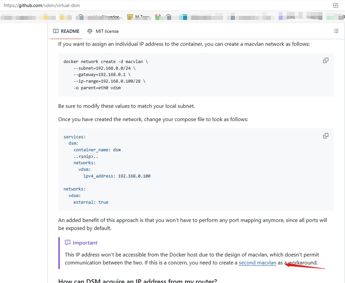The width and height of the screenshot is (345, 283).
Task: Open the MIT license tab
Action: click(103, 31)
